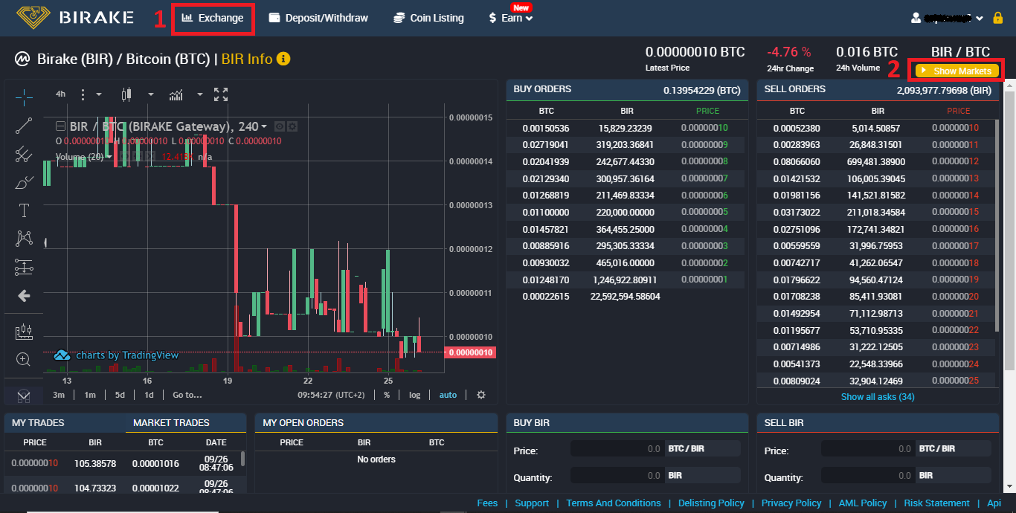
Task: Expand the indicators dropdown arrow
Action: 200,94
